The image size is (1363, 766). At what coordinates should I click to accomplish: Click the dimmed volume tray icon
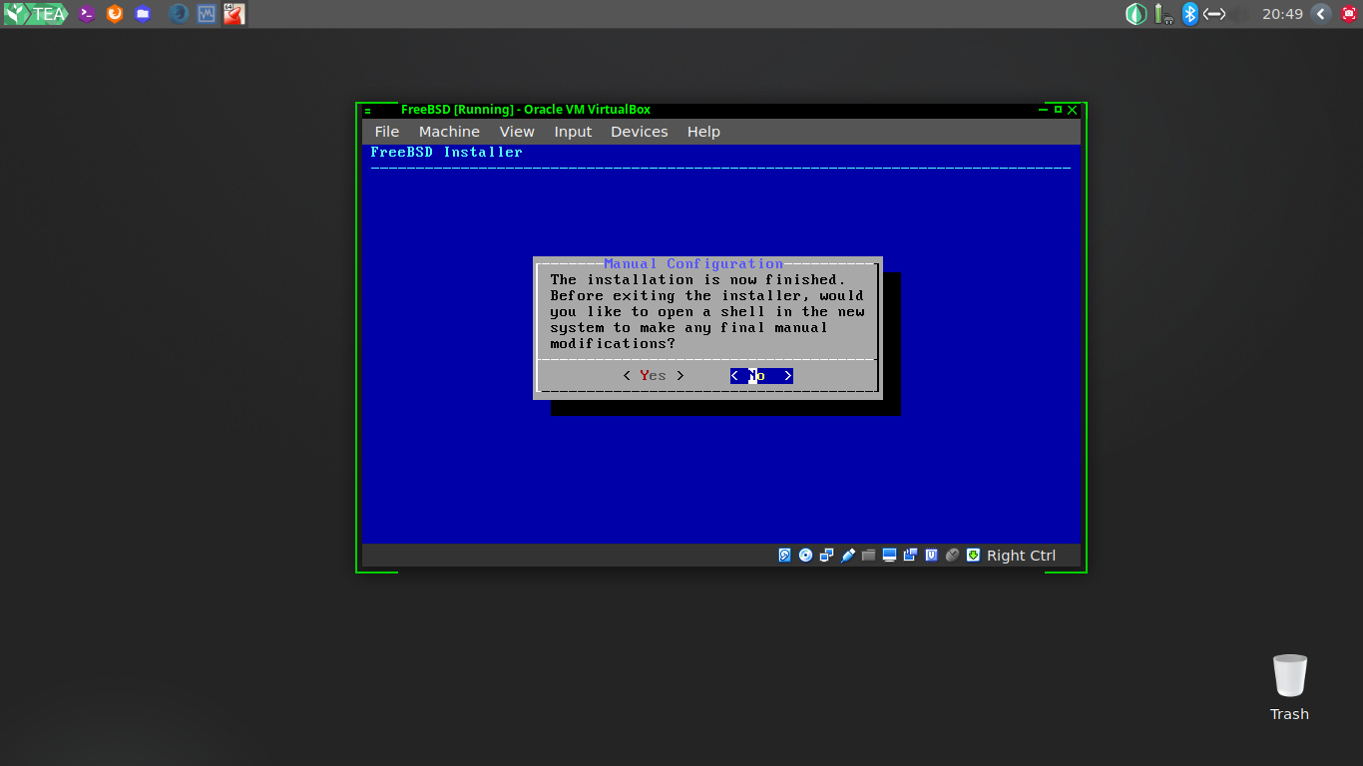pos(1240,14)
